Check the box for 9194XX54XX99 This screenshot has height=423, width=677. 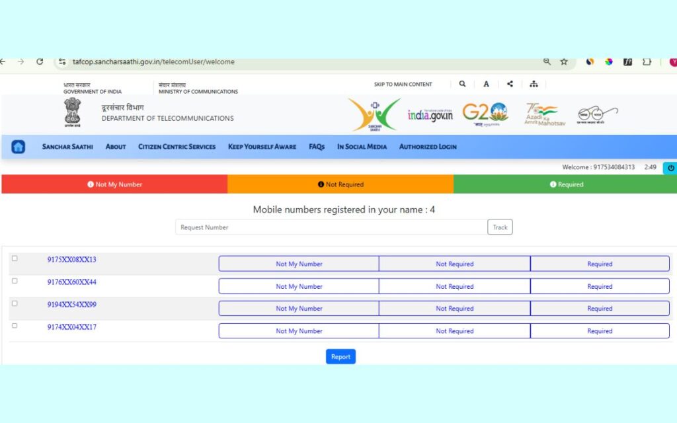click(x=15, y=303)
